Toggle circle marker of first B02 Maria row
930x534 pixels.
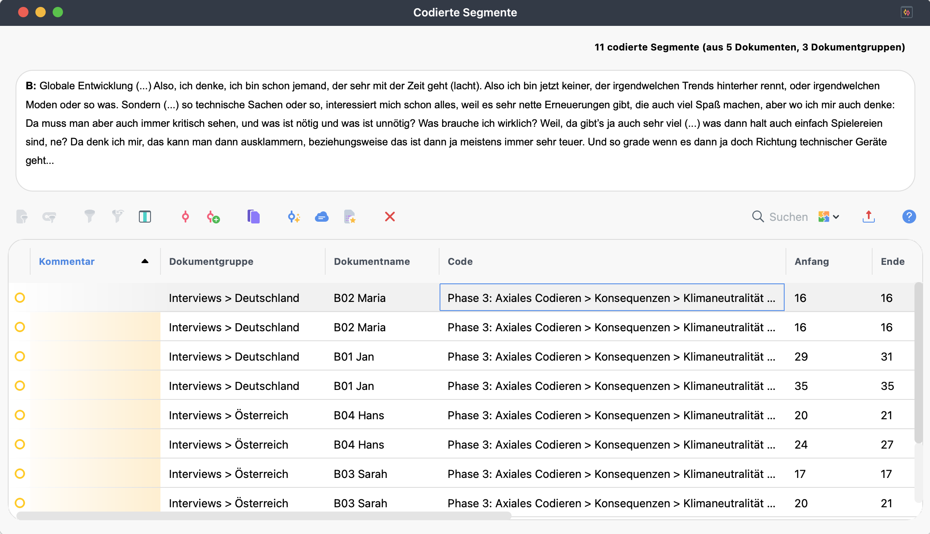tap(20, 298)
